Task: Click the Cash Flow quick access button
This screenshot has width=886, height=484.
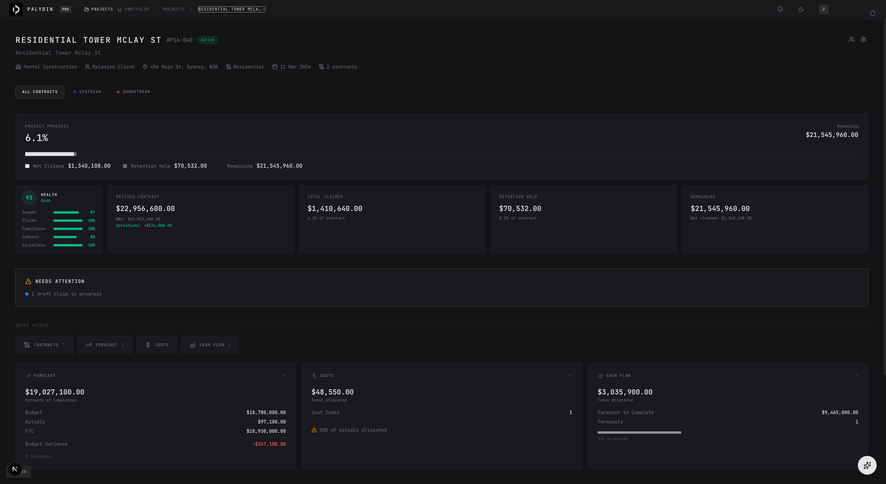Action: click(x=210, y=345)
